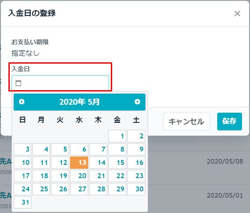Focus the 入金日 date input field
This screenshot has height=213, width=250.
[x=60, y=83]
